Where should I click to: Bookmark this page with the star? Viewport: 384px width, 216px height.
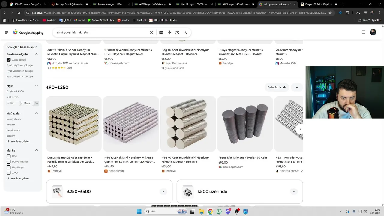click(x=330, y=13)
